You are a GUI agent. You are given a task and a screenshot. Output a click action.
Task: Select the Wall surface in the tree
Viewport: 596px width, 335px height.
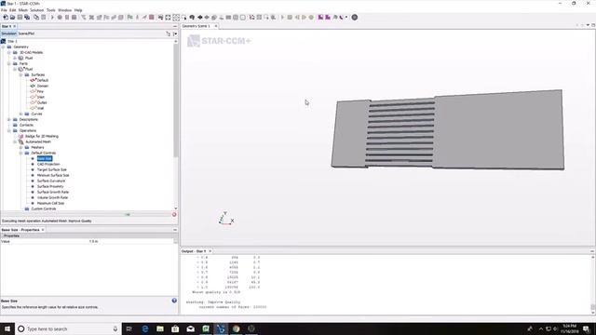(x=41, y=108)
